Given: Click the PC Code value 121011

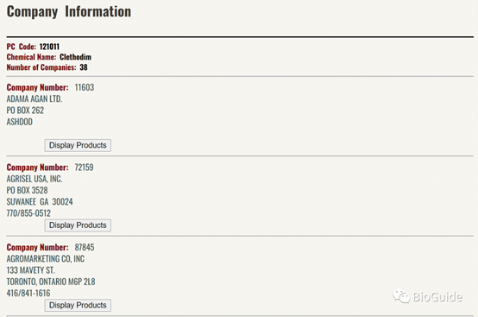Looking at the screenshot, I should (49, 47).
